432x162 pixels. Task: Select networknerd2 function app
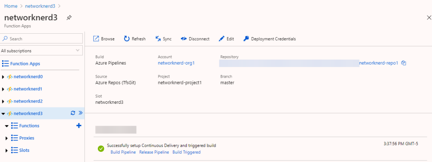[x=28, y=101]
